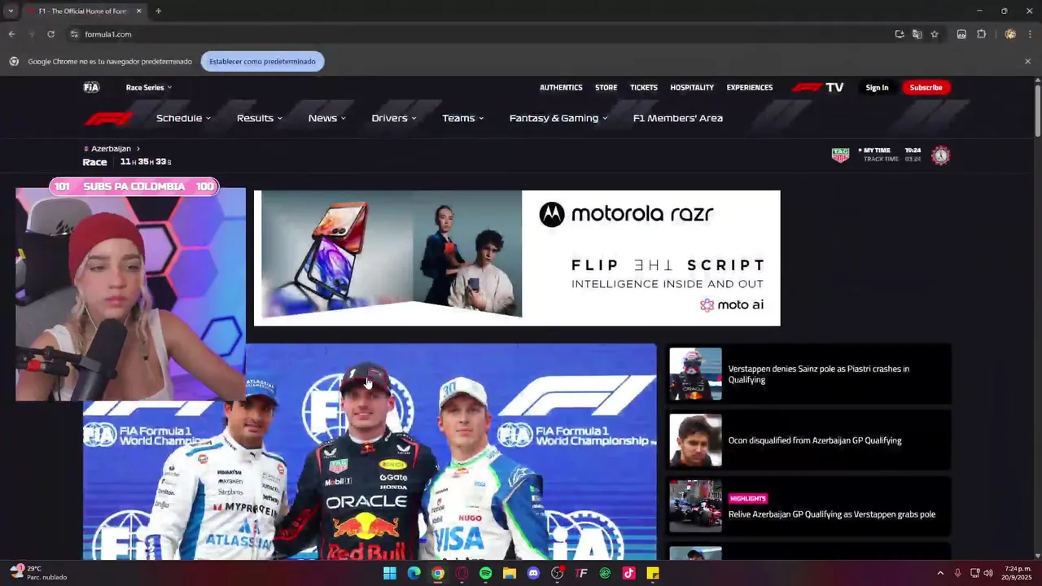This screenshot has width=1042, height=586.
Task: Open the browser tab search dropdown
Action: tap(11, 11)
